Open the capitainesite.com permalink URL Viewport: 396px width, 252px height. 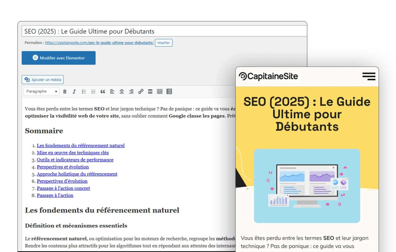click(x=99, y=43)
